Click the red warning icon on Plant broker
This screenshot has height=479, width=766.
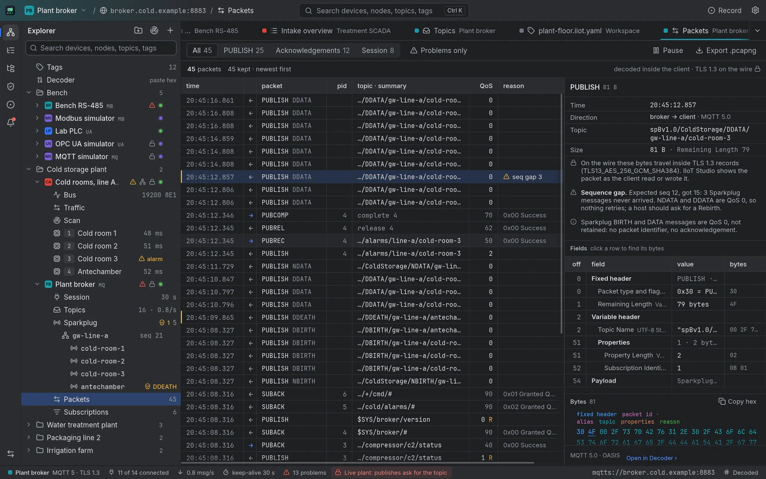142,284
